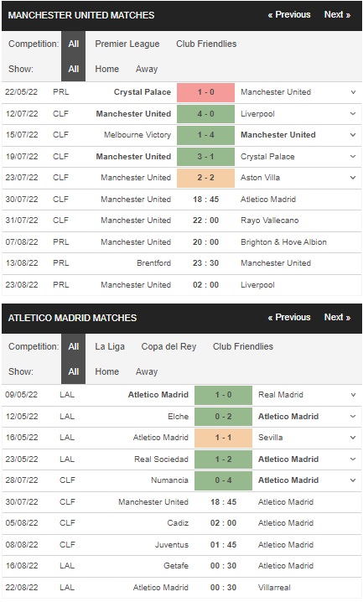
Task: Show only Home matches for Manchester United
Action: pos(107,69)
